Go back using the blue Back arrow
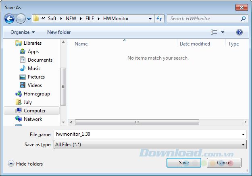Screen dimensions: 252x176 [9, 19]
